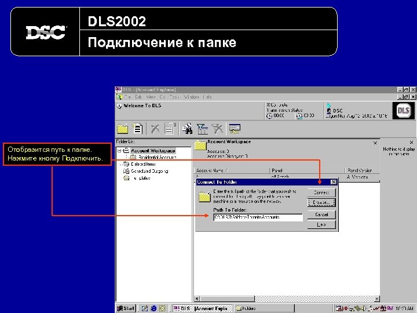Viewport: 417px width, 313px height.
Task: Click the Internet Explorer quick launch icon
Action: [x=153, y=308]
